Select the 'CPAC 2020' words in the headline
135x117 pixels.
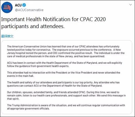click(93, 19)
